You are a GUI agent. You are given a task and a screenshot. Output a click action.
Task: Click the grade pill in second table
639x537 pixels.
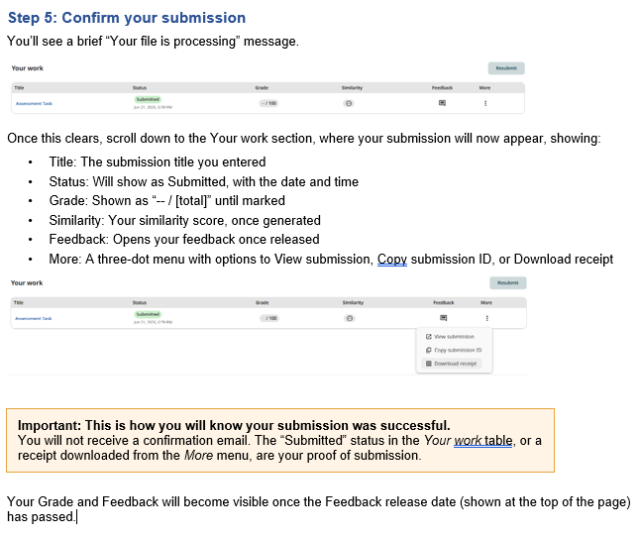click(269, 318)
